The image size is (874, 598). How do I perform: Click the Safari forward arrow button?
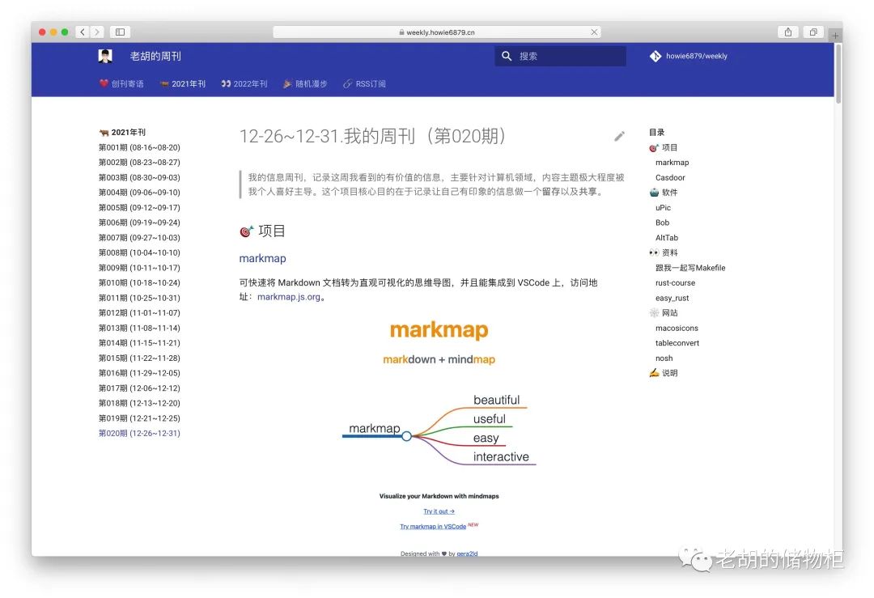point(97,32)
